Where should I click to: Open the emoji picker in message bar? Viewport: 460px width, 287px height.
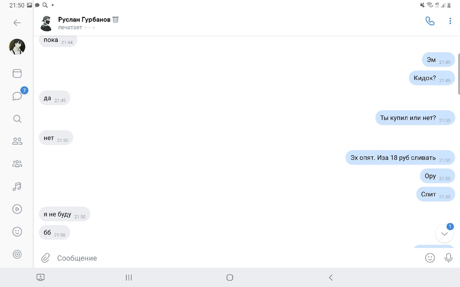pyautogui.click(x=430, y=258)
